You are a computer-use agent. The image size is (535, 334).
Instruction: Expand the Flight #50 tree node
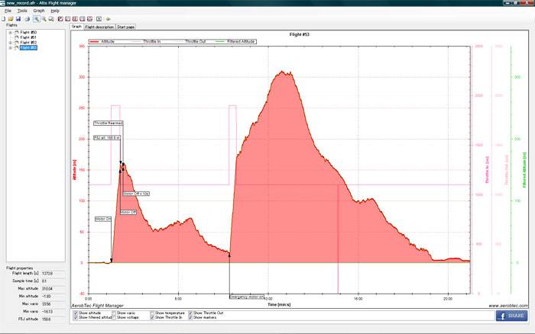10,33
